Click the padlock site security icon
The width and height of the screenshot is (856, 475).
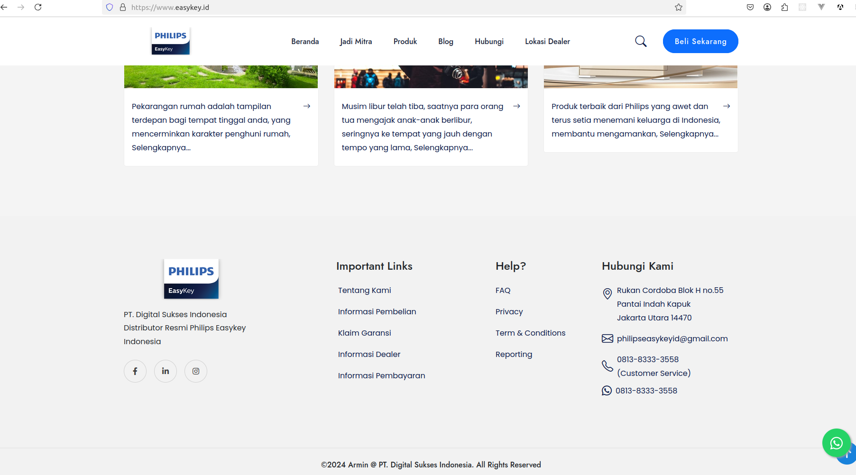(x=123, y=7)
